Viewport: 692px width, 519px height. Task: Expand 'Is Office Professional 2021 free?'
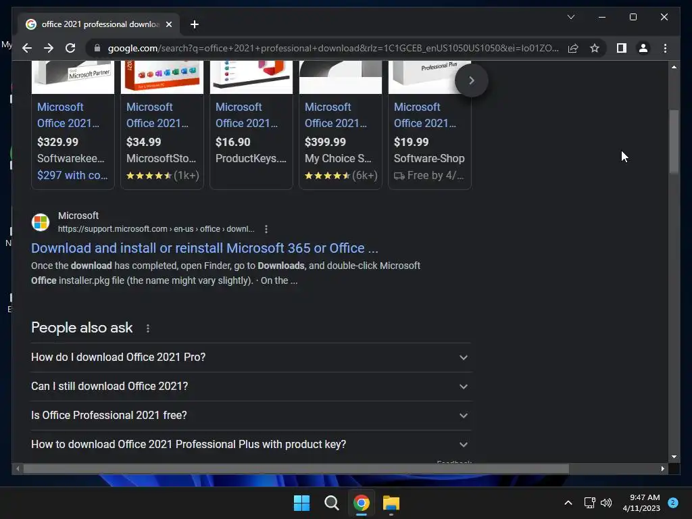coord(251,416)
